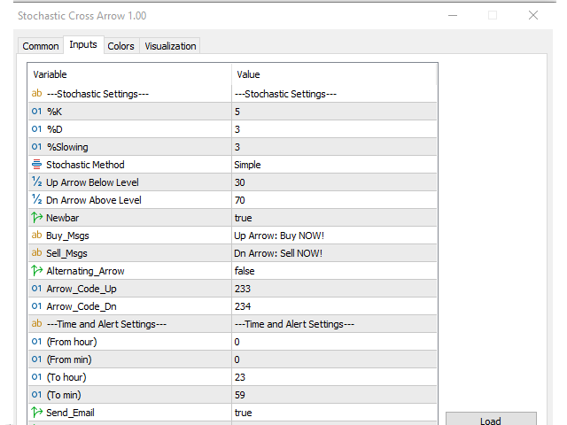Click the integer icon beside (From hour)
Screen dimensions: 567x425
point(36,342)
